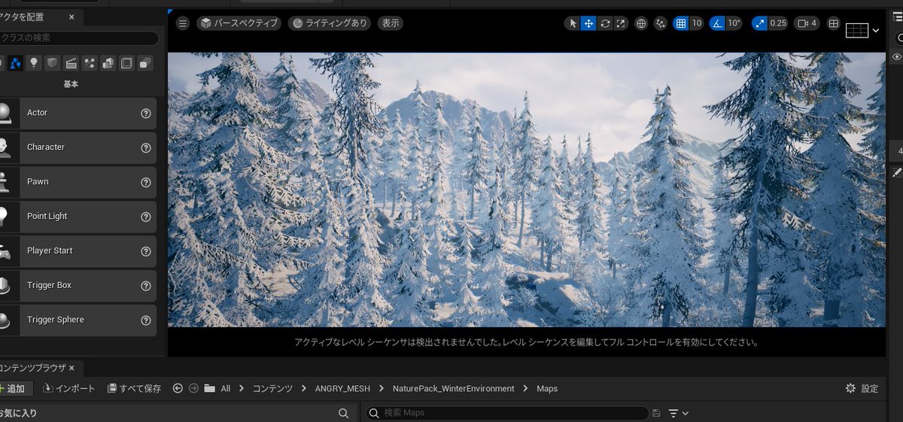
Task: Expand chevron between All and コンテンツ
Action: (x=242, y=389)
